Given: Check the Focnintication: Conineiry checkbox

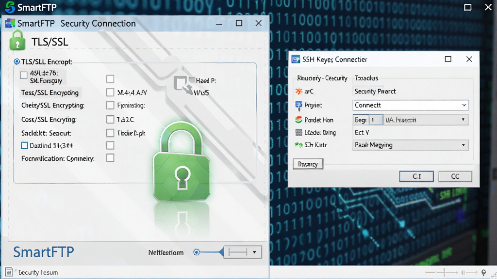Looking at the screenshot, I should [x=110, y=158].
